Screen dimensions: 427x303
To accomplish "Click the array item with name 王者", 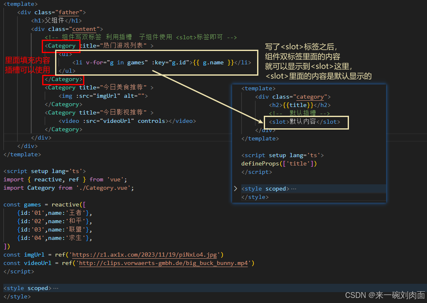I will pos(55,213).
